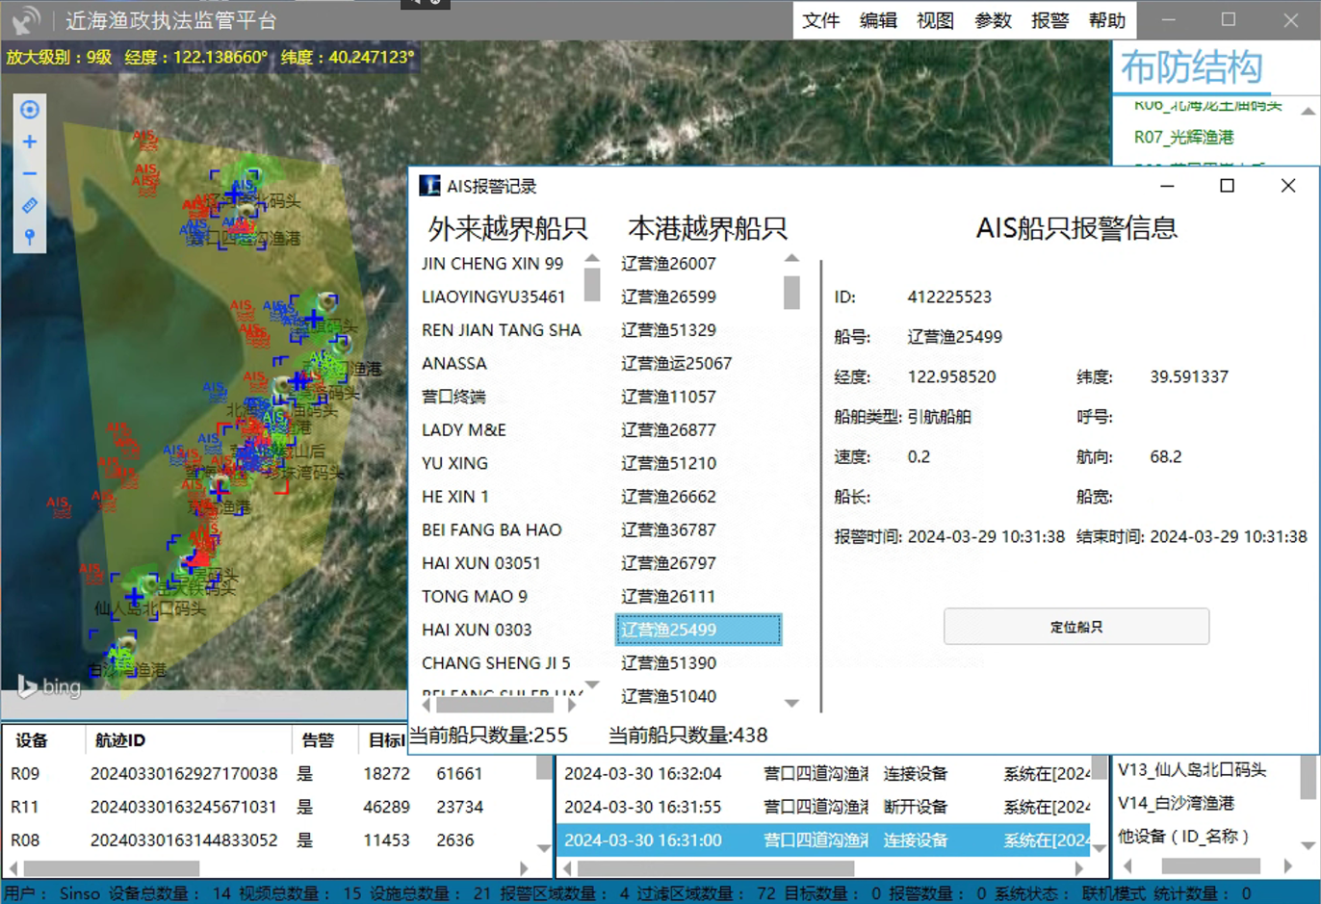This screenshot has height=904, width=1321.
Task: Select V14_白沙湾渔港 tree item
Action: tap(1176, 803)
